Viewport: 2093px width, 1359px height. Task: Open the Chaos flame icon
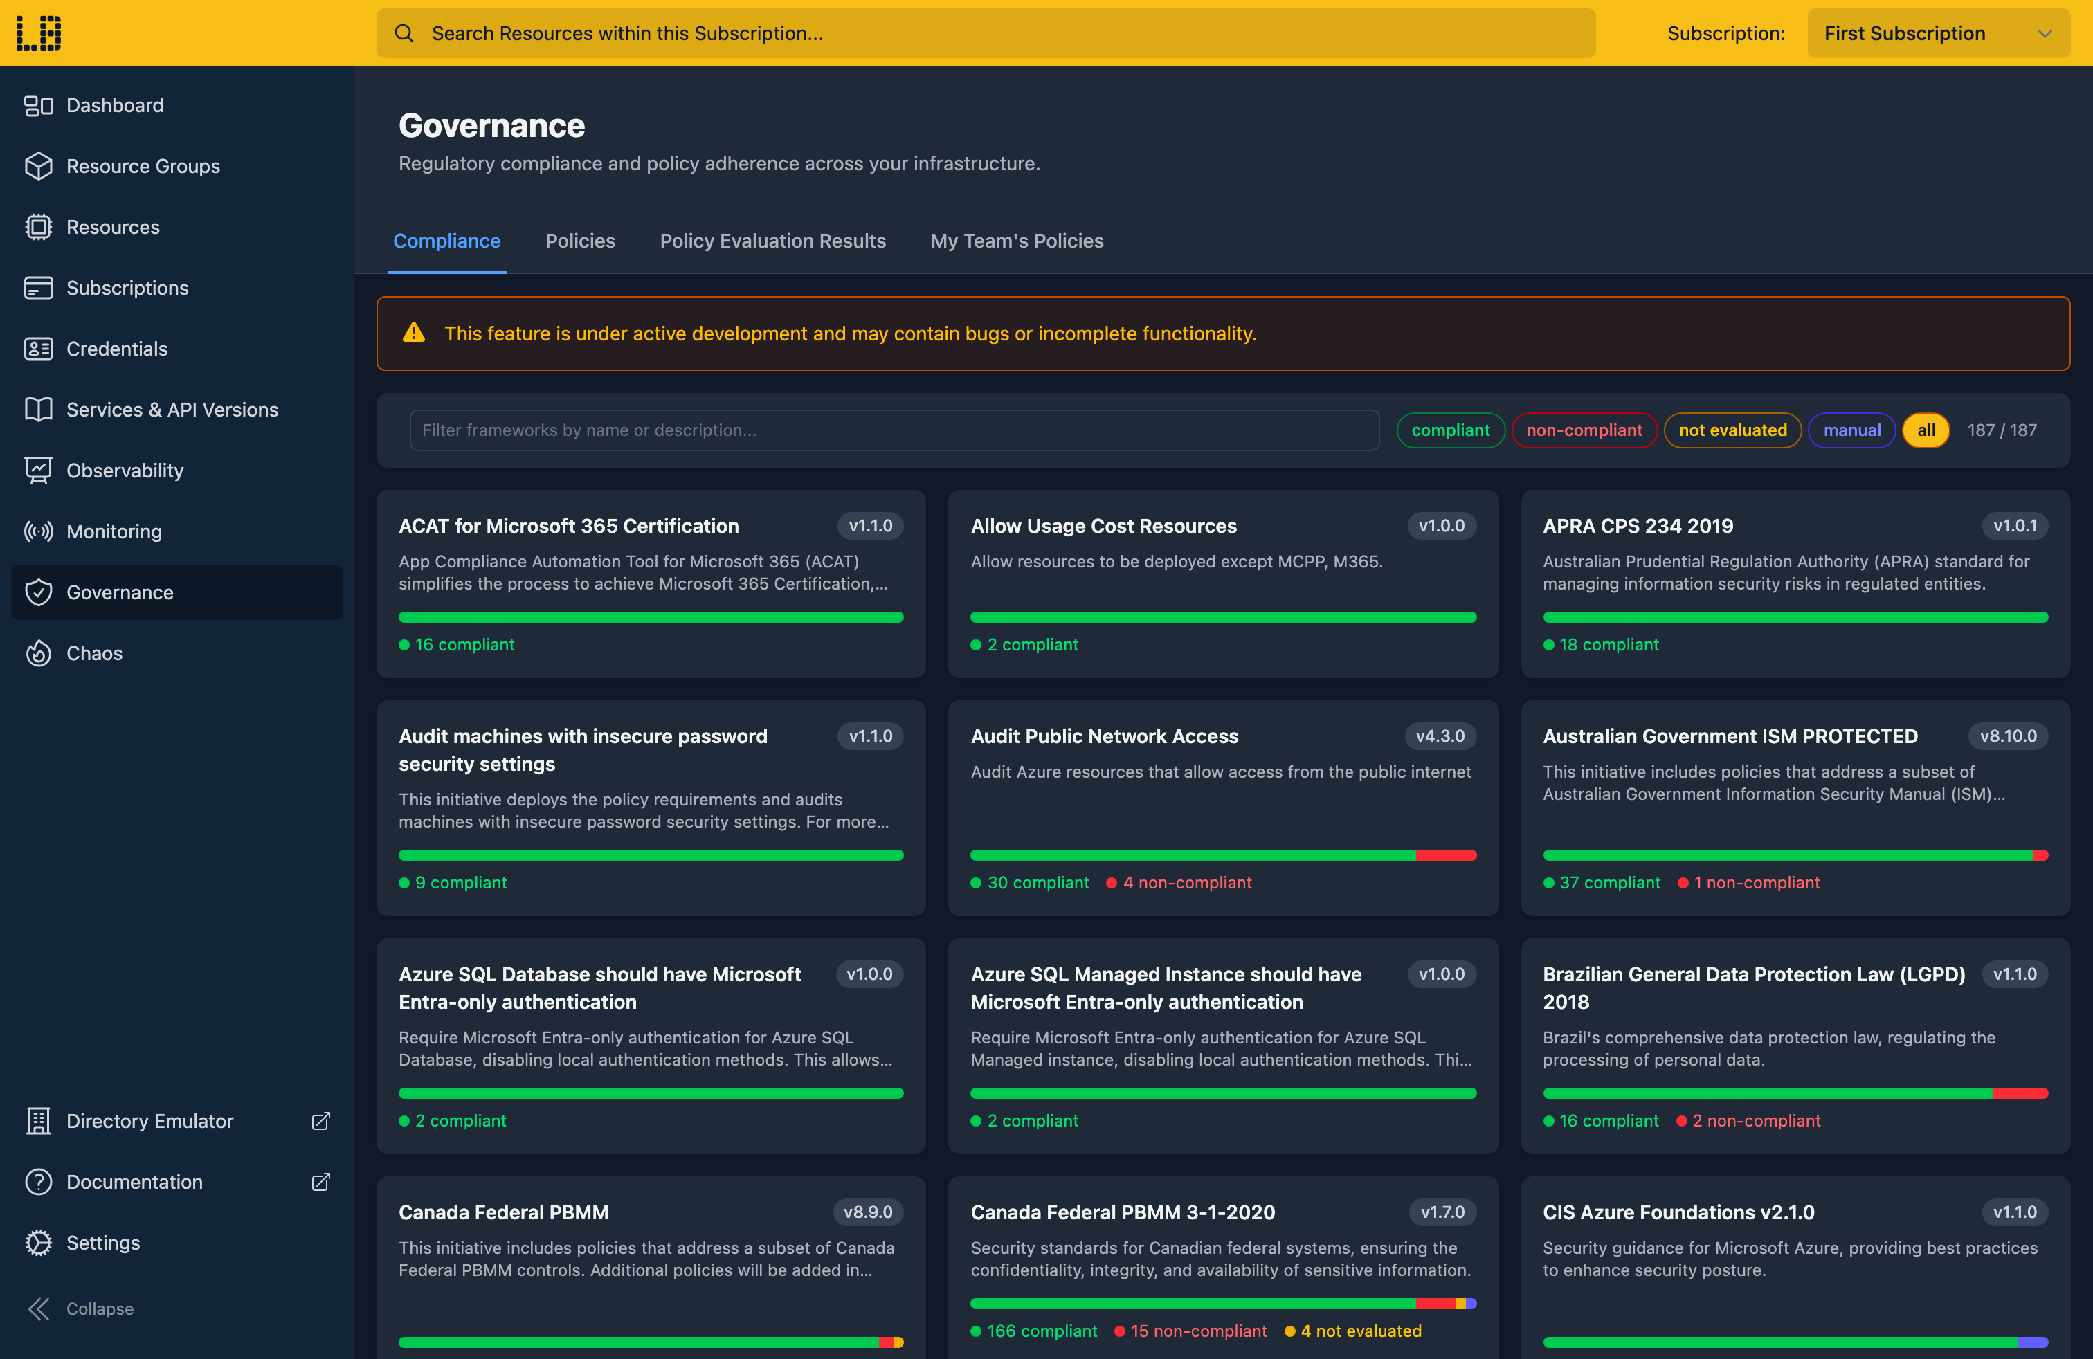click(38, 653)
